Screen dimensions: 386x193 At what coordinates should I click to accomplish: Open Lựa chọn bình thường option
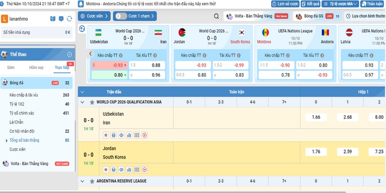[x=366, y=16]
